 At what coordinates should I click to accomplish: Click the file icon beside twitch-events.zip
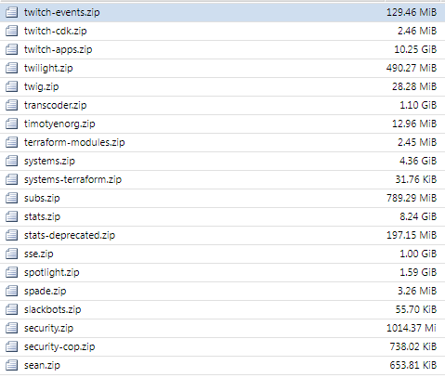point(11,12)
